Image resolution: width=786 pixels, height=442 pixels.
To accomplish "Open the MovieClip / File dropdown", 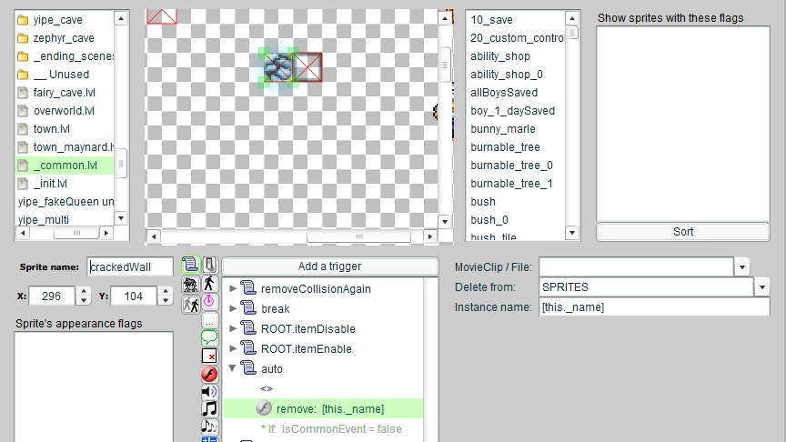I will point(742,266).
